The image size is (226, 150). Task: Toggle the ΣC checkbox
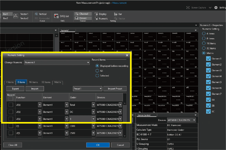(x=208, y=111)
